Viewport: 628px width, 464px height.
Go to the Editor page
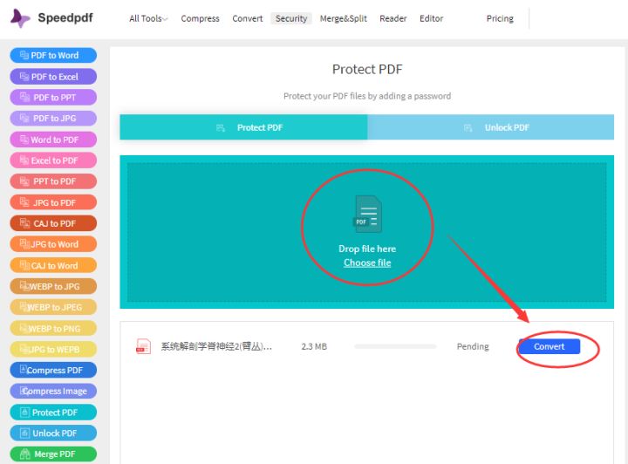coord(431,18)
